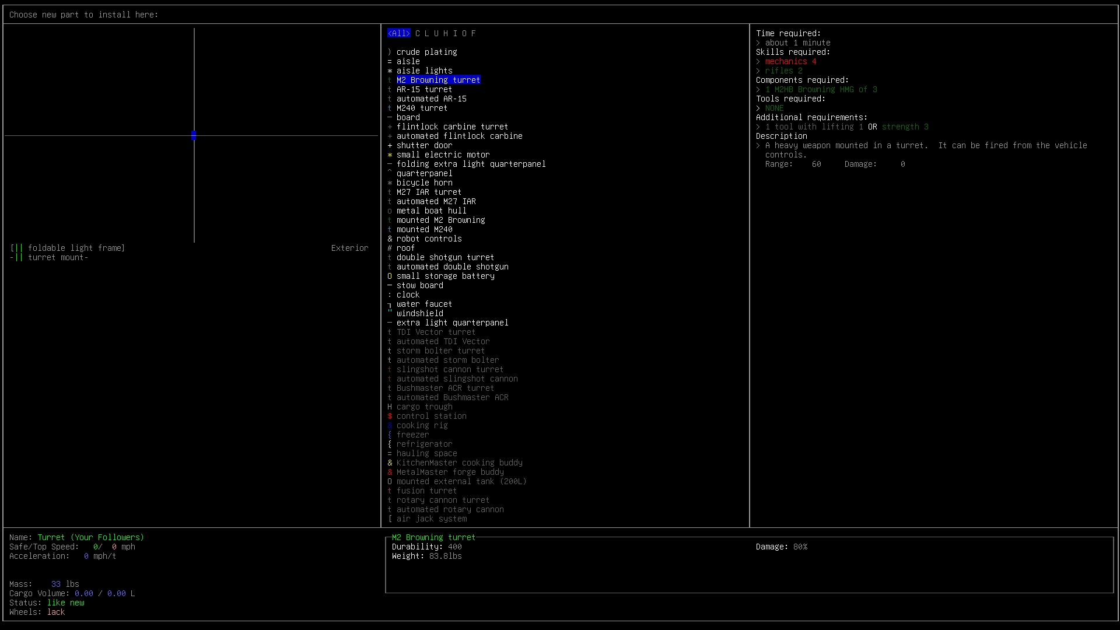Open the C category tab

click(x=418, y=33)
